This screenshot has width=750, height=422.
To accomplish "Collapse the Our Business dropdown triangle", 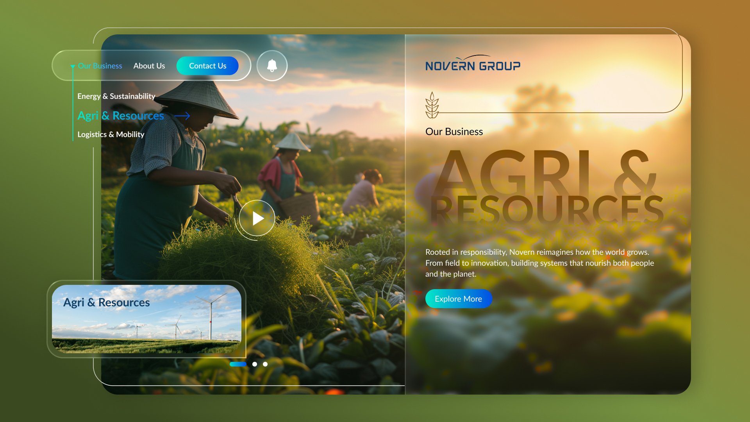I will pyautogui.click(x=73, y=66).
